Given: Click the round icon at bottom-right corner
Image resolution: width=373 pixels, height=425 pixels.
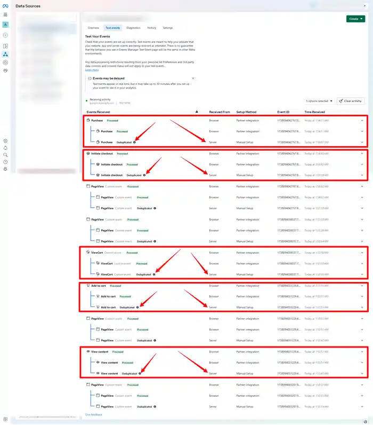Looking at the screenshot, I should coord(365,421).
